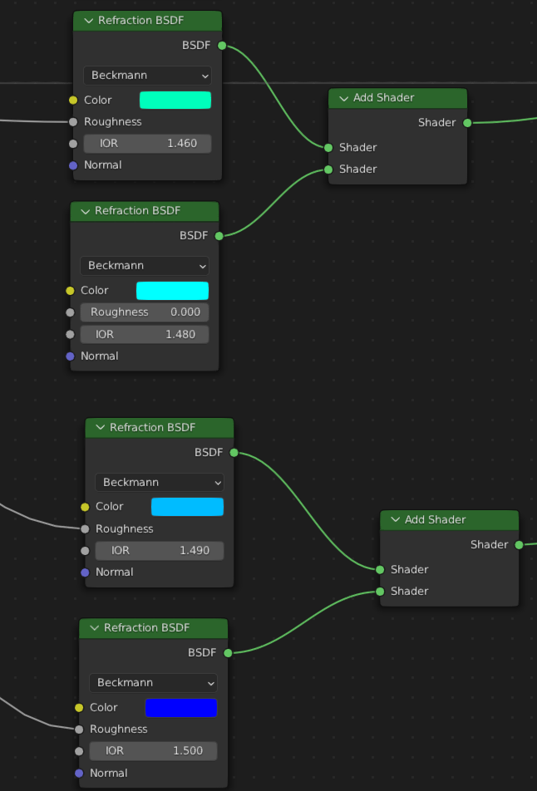Open the mint green color swatch
This screenshot has height=791, width=537.
coord(175,100)
